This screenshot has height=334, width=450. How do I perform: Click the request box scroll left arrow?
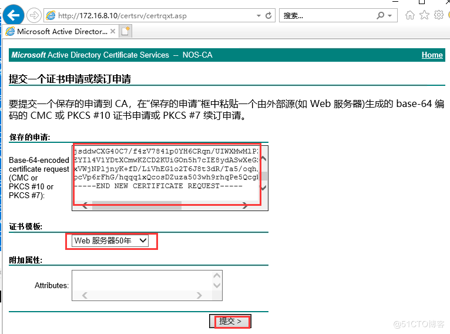(85, 205)
